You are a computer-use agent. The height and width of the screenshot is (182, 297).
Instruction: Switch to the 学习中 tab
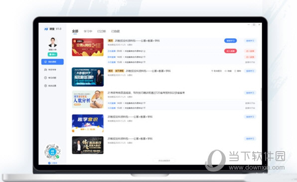pyautogui.click(x=88, y=31)
